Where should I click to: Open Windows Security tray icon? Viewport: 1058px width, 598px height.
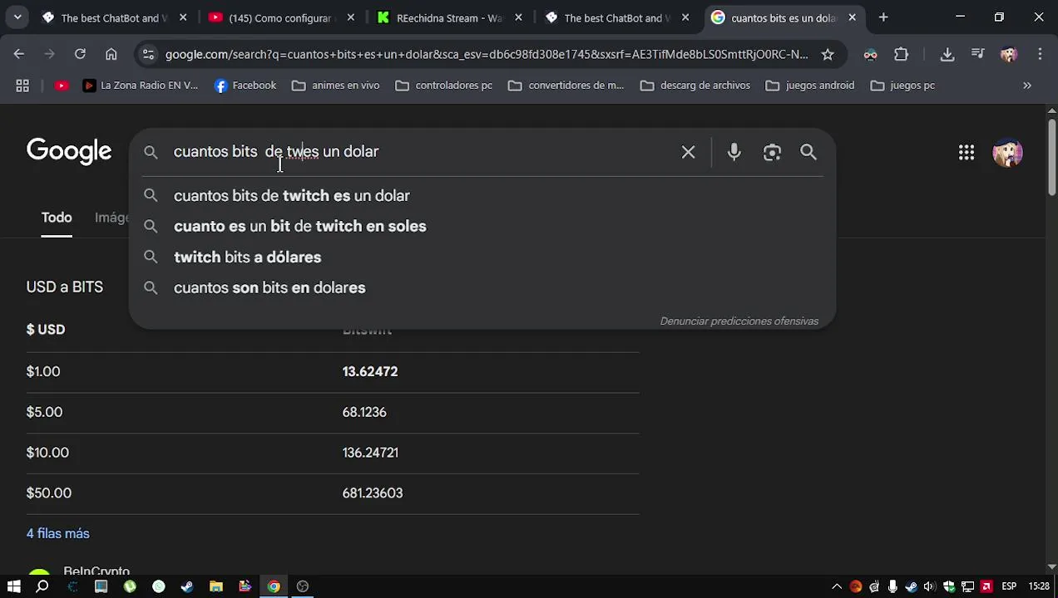tap(949, 587)
